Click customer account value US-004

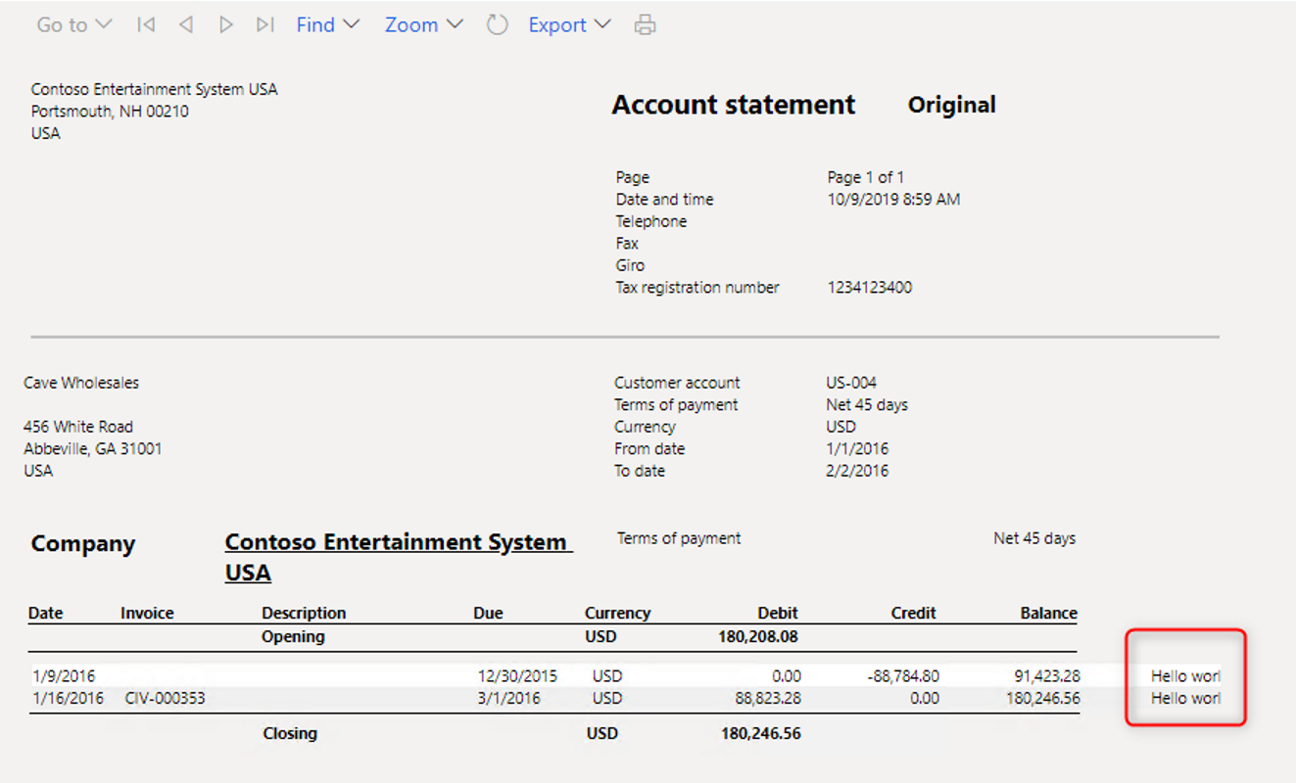point(851,383)
